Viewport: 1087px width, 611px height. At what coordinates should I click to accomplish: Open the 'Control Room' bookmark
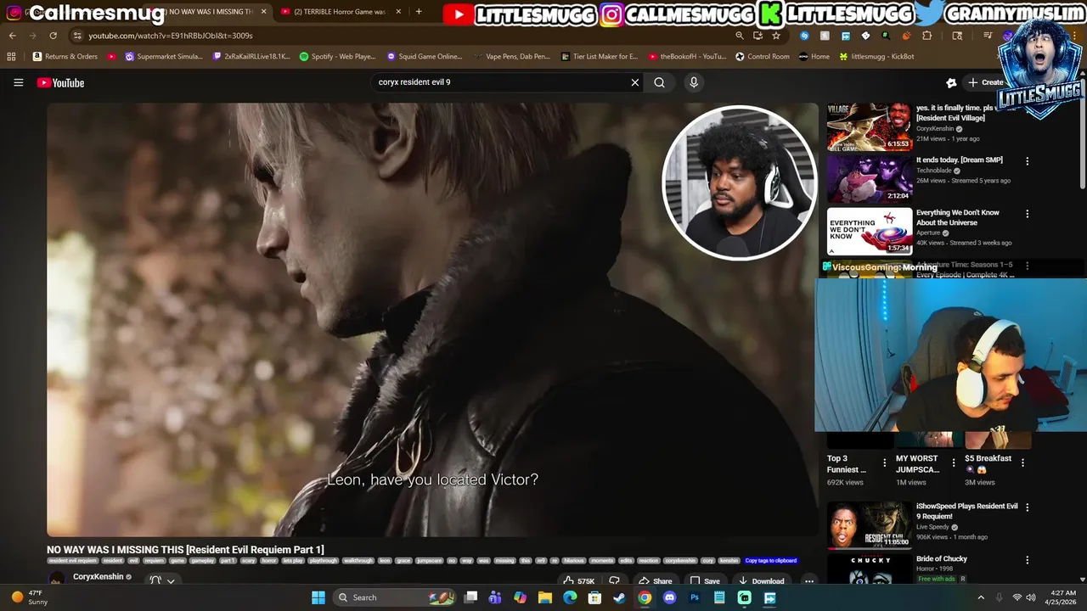click(763, 57)
